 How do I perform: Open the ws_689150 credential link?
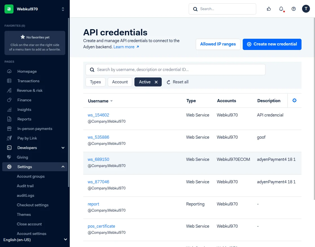click(x=98, y=159)
